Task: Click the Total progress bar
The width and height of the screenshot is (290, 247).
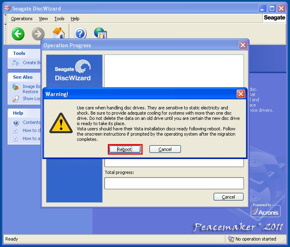Action: [x=174, y=183]
